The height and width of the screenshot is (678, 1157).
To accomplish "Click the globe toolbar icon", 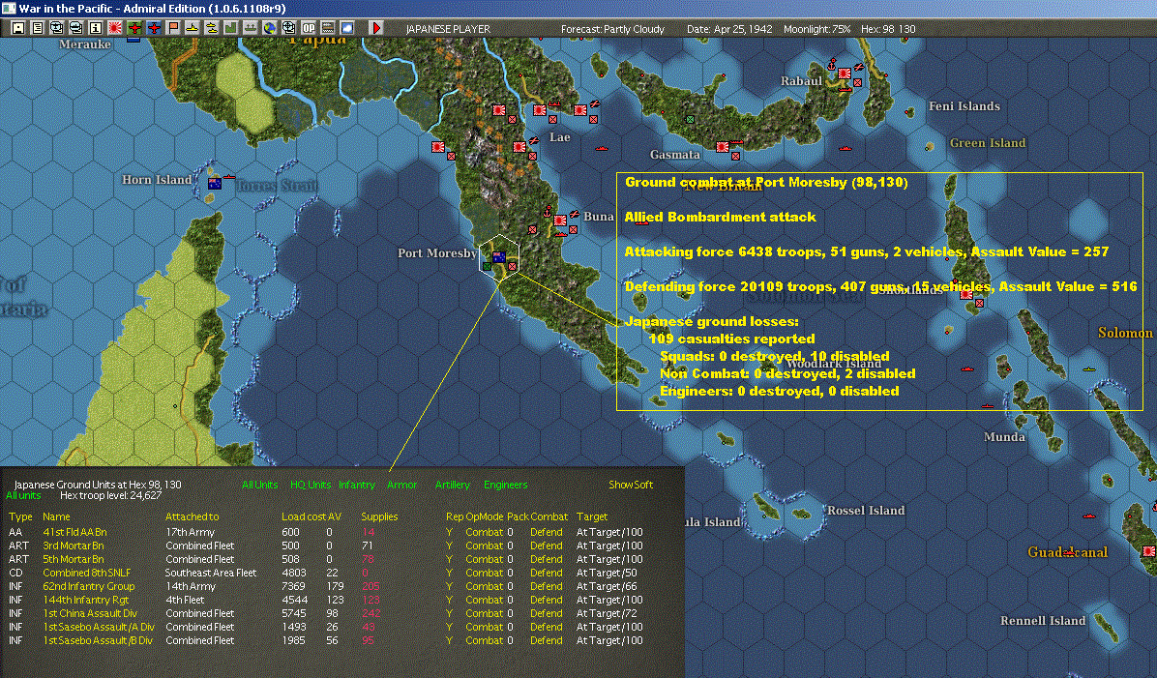I will coord(269,28).
